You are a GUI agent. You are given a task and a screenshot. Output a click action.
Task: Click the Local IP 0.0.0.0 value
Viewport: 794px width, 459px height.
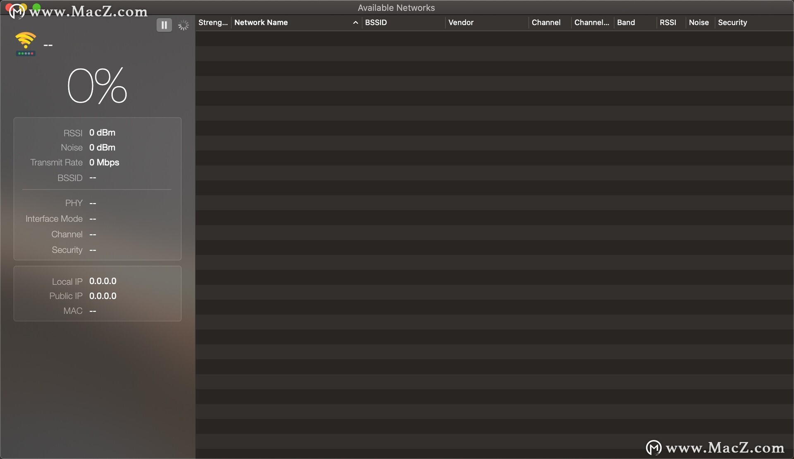(103, 281)
